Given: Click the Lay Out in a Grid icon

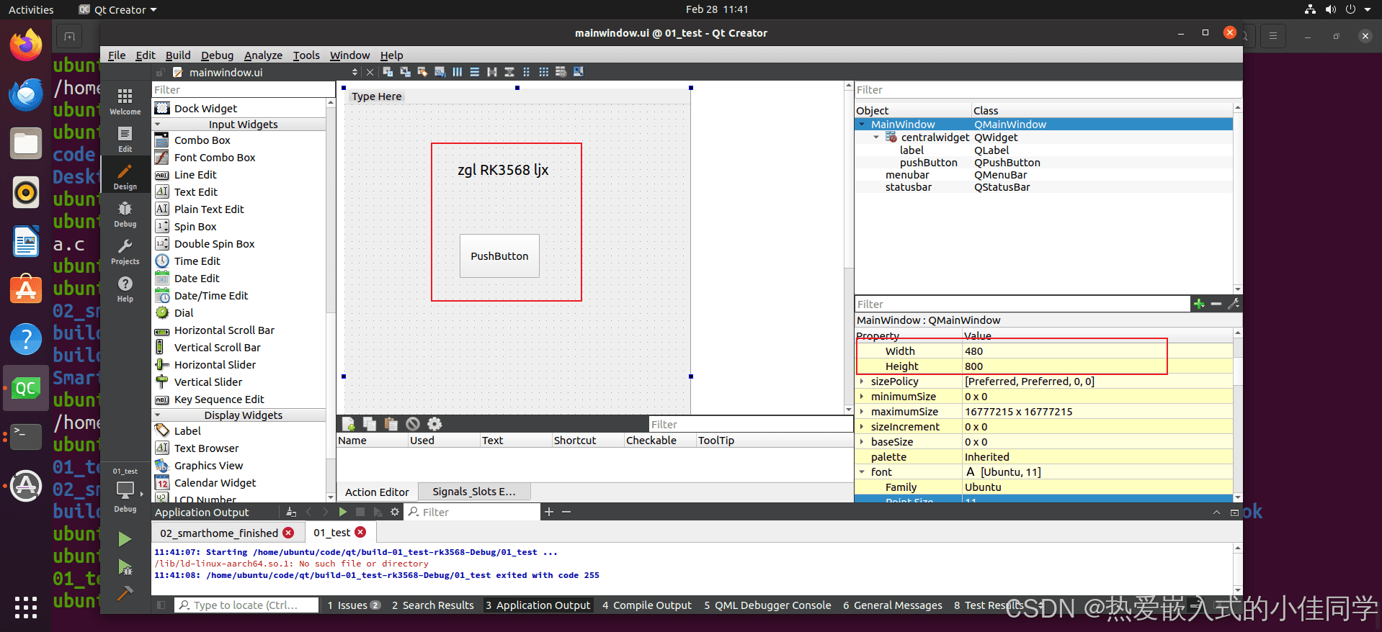Looking at the screenshot, I should click(543, 72).
